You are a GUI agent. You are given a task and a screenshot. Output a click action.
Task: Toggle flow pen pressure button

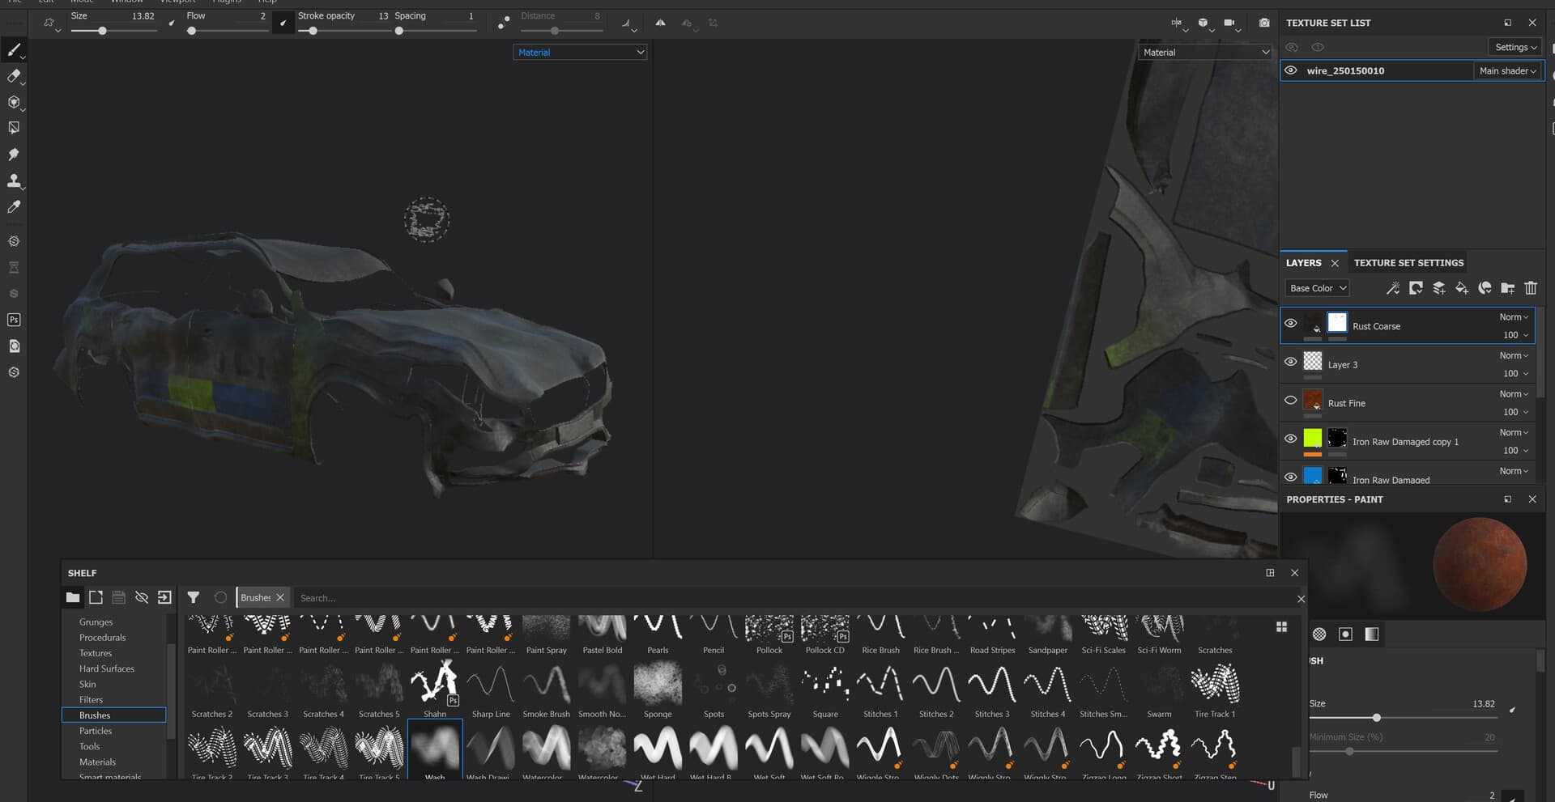[x=283, y=23]
